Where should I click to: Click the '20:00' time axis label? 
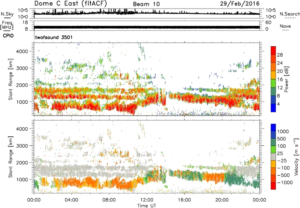222,200
